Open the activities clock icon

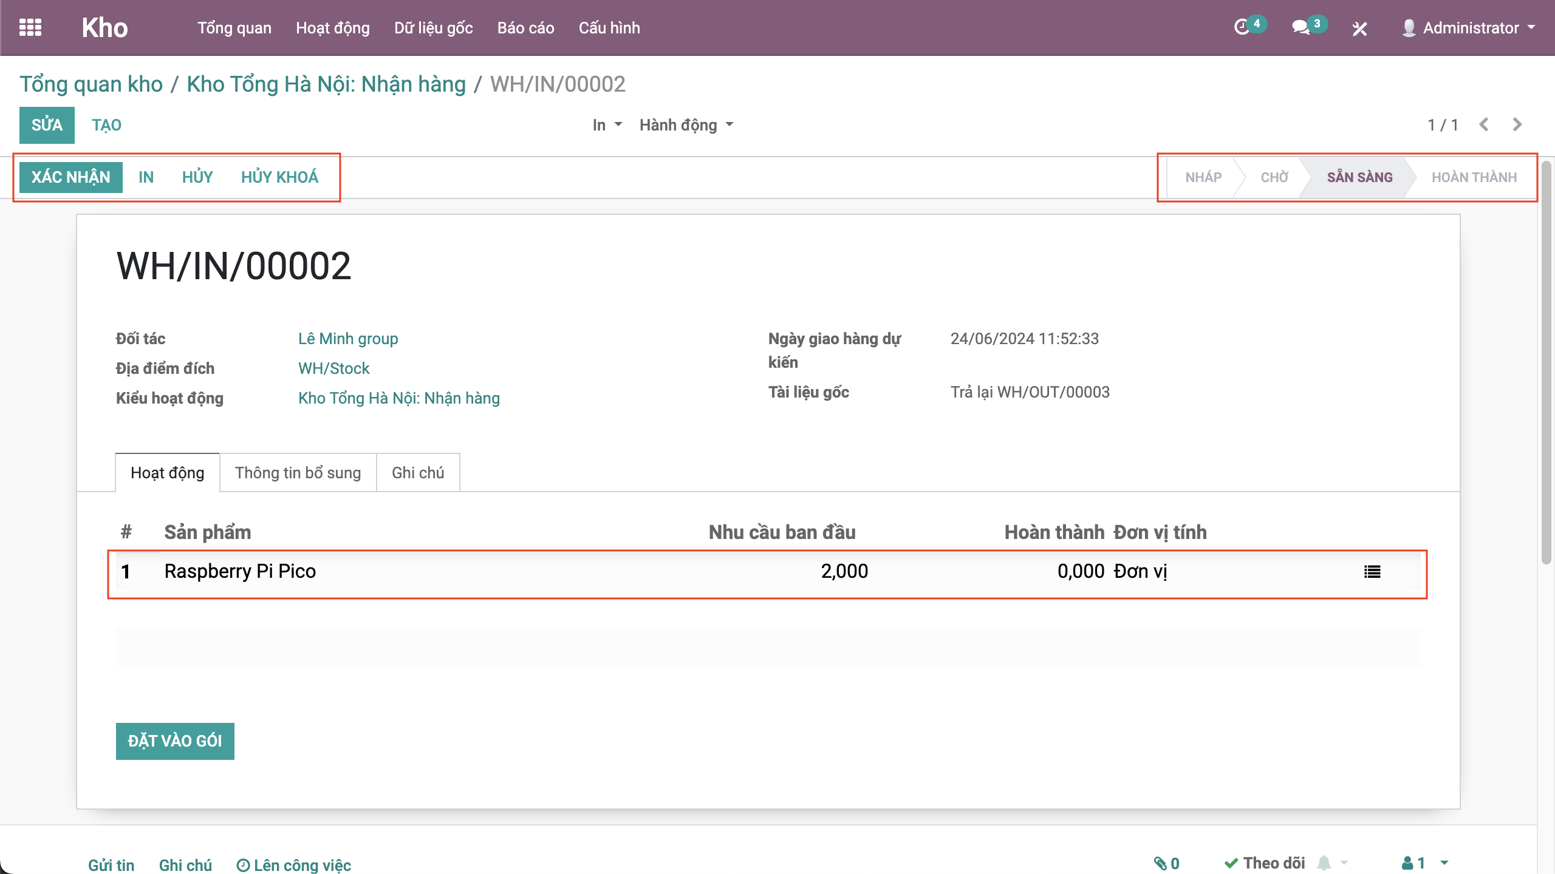(x=1242, y=27)
